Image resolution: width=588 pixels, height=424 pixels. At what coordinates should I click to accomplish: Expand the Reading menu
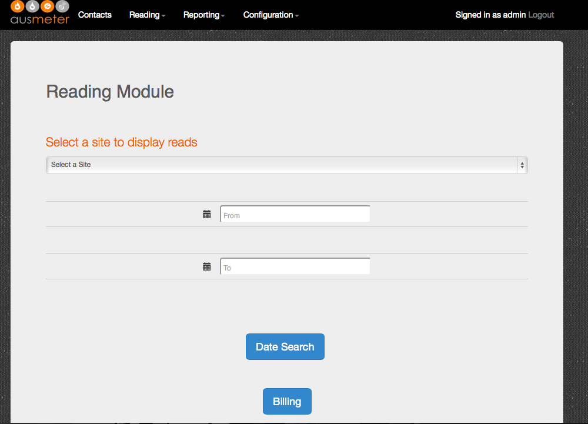click(x=147, y=15)
